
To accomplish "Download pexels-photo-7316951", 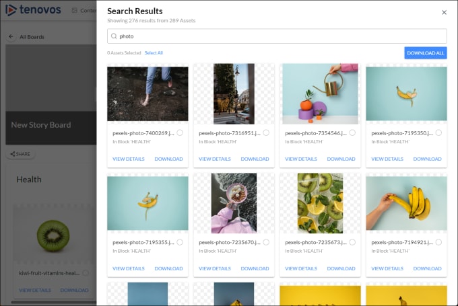I will pos(255,159).
